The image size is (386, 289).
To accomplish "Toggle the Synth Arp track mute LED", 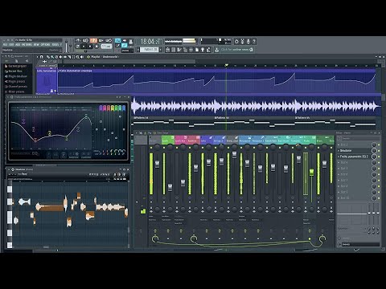I will [x=177, y=148].
